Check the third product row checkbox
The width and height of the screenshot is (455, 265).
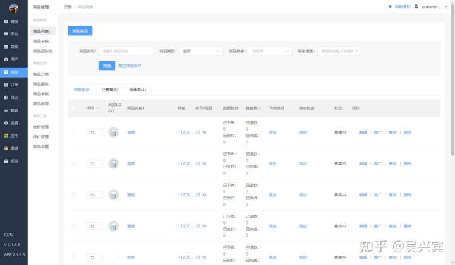click(x=74, y=195)
